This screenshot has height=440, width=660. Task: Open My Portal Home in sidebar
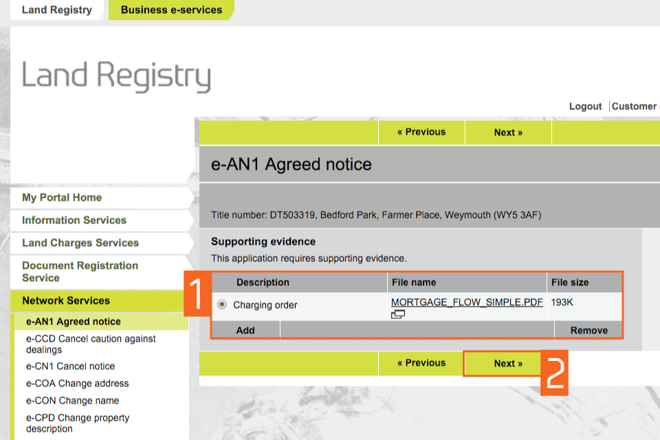point(62,197)
